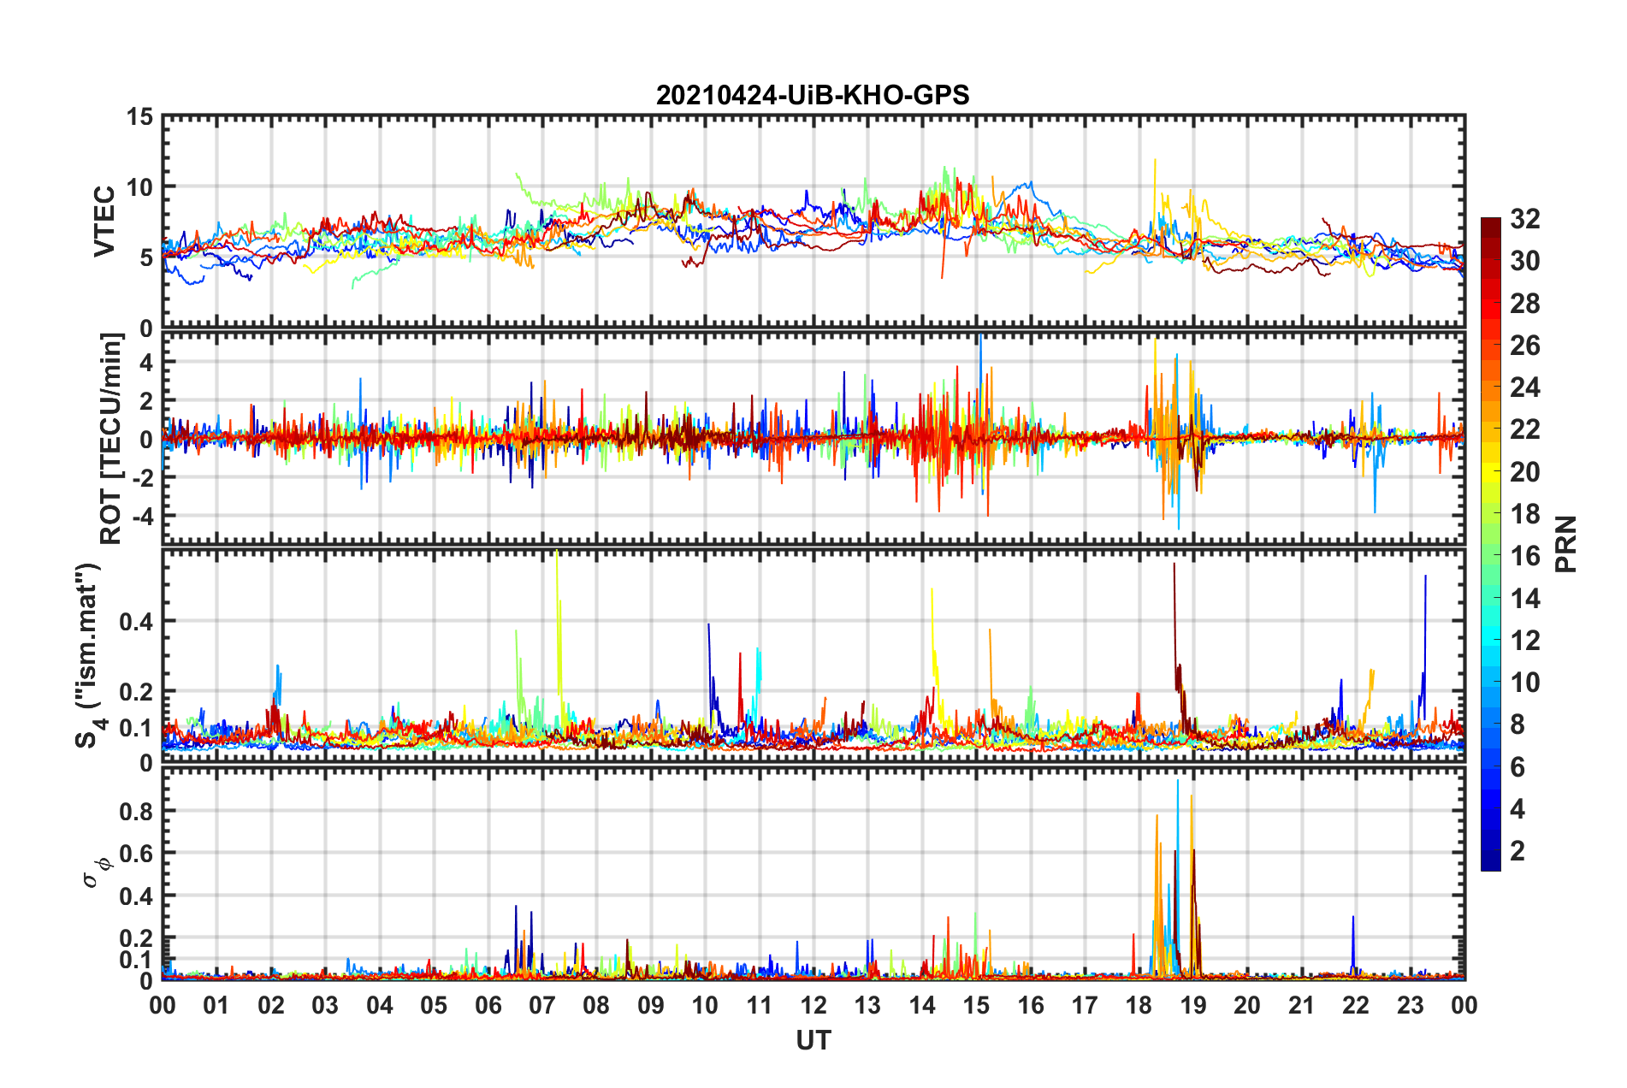Click the PRN colorbar
This screenshot has height=1088, width=1627.
pyautogui.click(x=1490, y=544)
